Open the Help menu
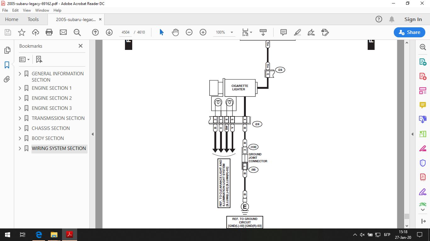The height and width of the screenshot is (241, 430). point(57,10)
